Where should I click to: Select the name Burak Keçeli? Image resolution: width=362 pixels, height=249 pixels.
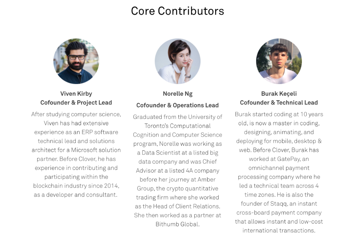pos(279,94)
